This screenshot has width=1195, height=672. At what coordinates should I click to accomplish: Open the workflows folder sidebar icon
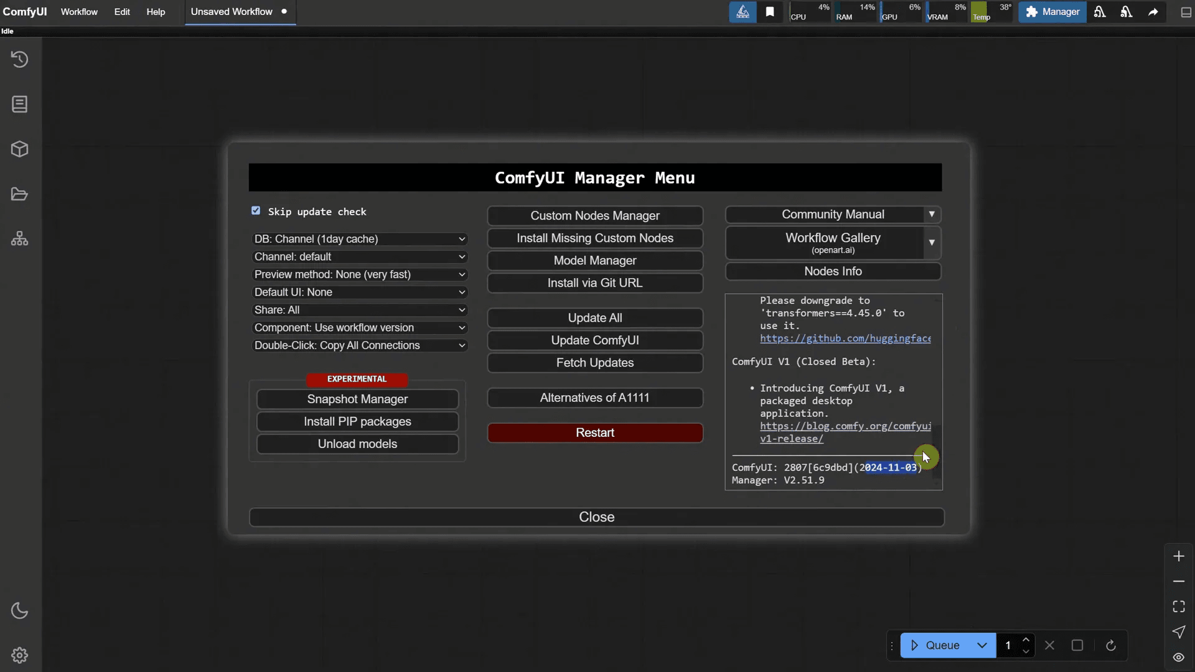click(x=20, y=194)
